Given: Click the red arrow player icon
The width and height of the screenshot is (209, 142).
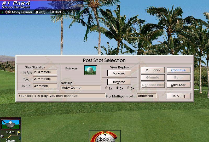Looking at the screenshot, I should pos(5,12).
